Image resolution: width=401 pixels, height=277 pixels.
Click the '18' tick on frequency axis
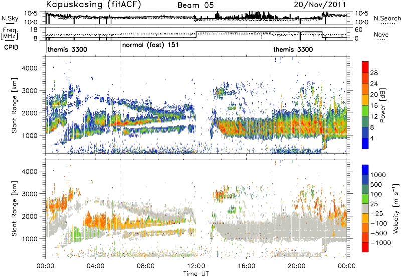tap(34, 30)
